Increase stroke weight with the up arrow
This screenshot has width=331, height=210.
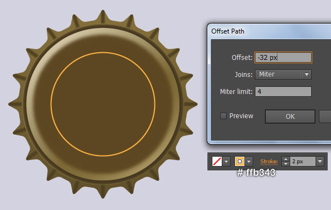[x=286, y=159]
